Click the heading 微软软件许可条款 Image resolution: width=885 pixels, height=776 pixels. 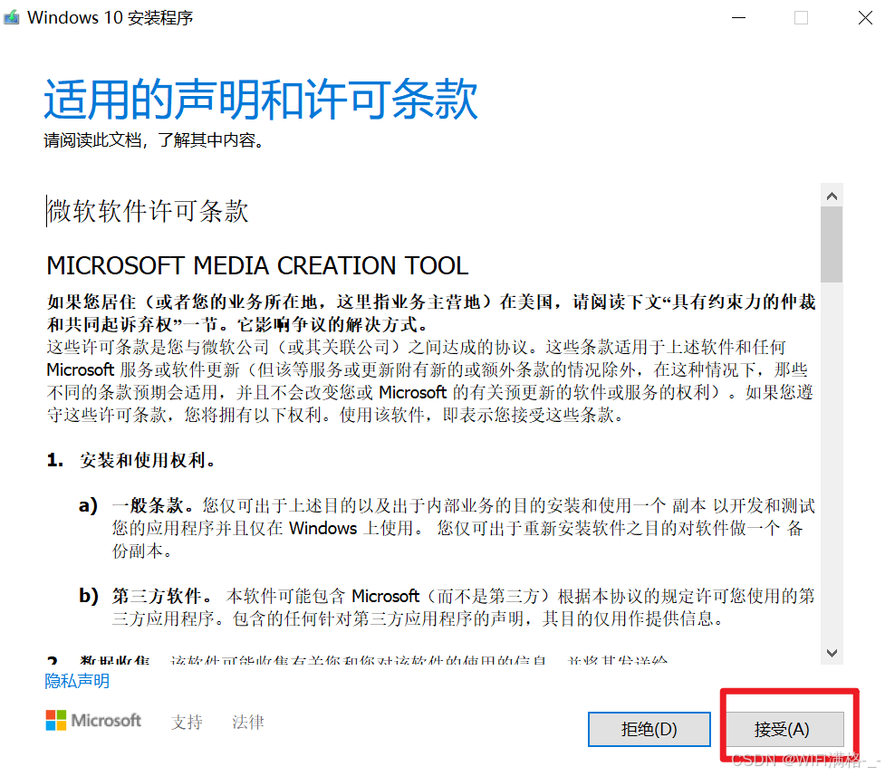(148, 212)
